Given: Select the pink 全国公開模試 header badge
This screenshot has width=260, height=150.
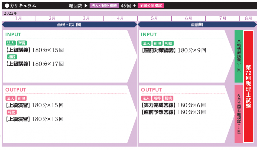Looking at the screenshot, I should (x=151, y=6).
